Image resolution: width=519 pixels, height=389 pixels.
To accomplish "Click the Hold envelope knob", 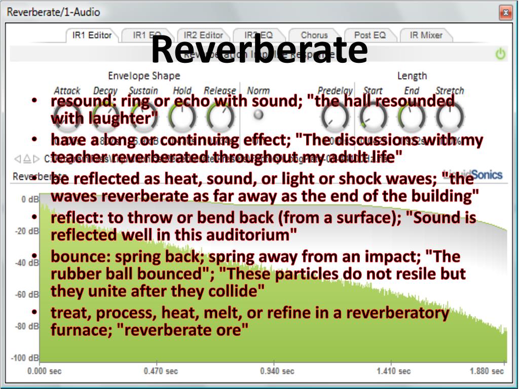I will 182,116.
